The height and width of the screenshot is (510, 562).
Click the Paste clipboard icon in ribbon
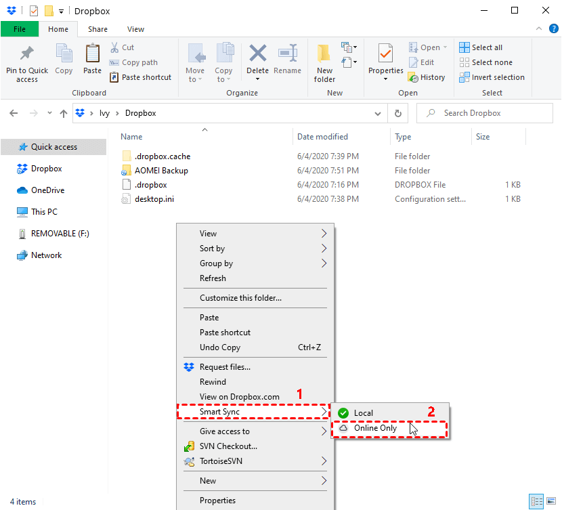click(x=92, y=54)
